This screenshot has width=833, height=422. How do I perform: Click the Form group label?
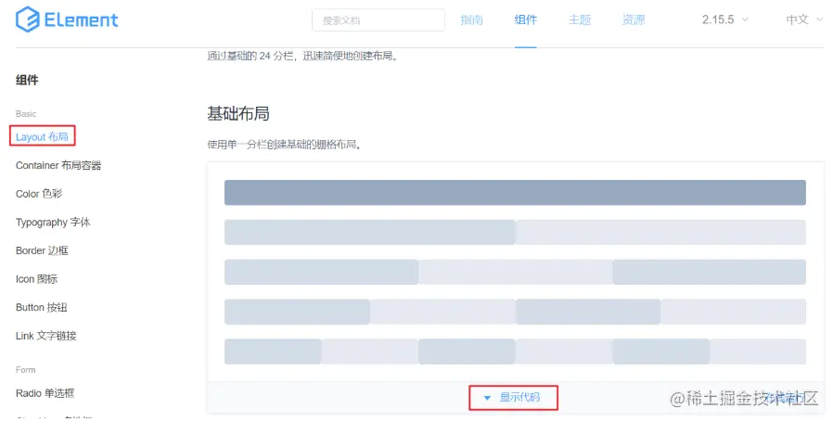point(25,370)
